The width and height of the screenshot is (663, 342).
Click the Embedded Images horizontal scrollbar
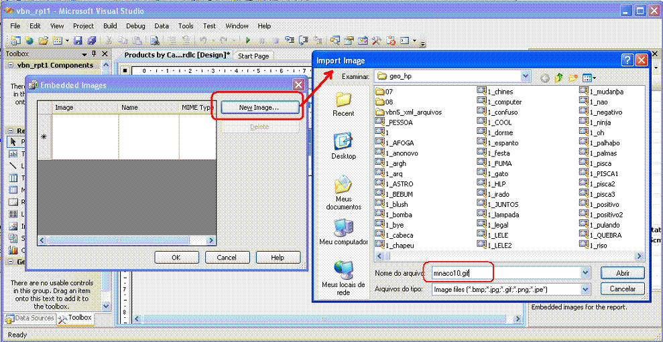pyautogui.click(x=127, y=240)
